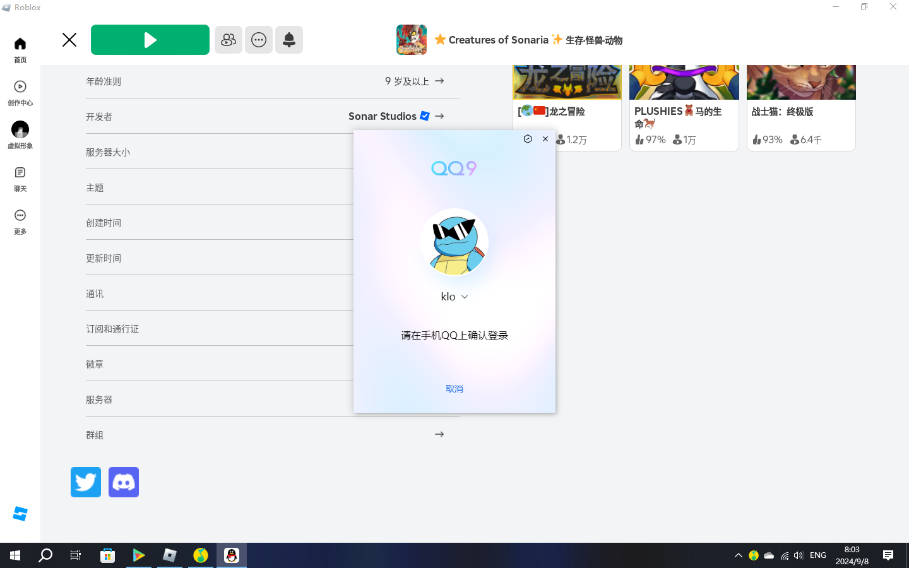Switch to QQ penguin on the taskbar
The width and height of the screenshot is (909, 568).
232,555
